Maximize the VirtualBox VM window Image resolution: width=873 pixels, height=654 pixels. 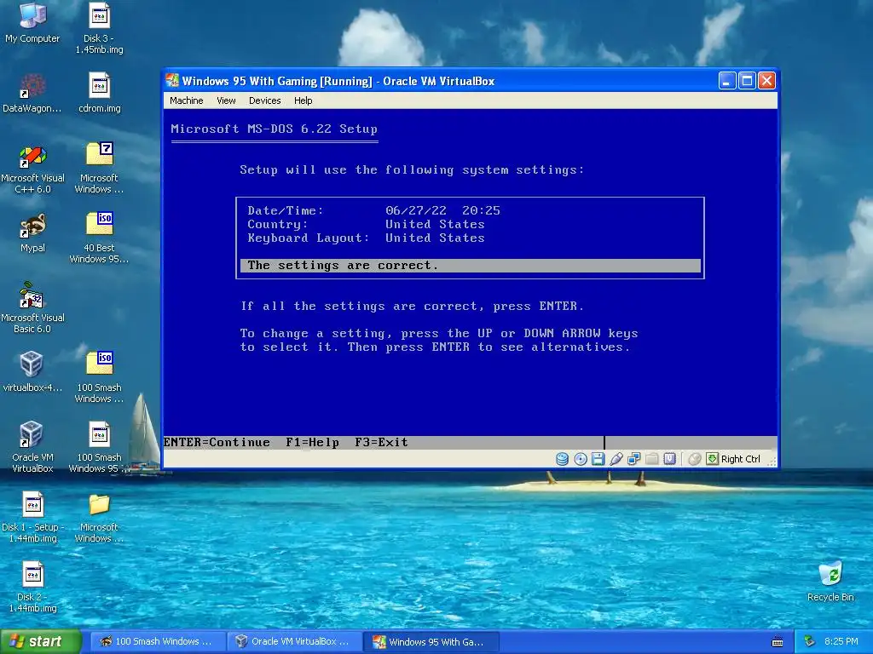click(x=747, y=81)
